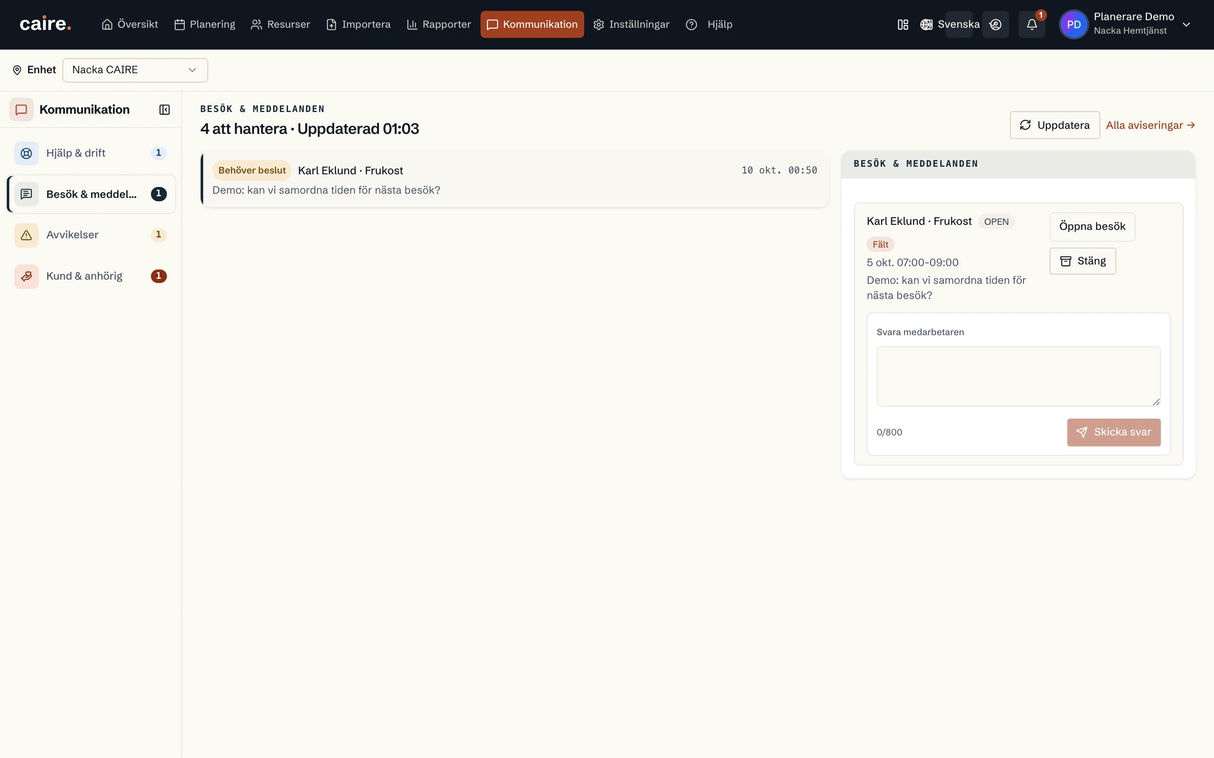
Task: Open the Avvikelser category
Action: click(91, 235)
